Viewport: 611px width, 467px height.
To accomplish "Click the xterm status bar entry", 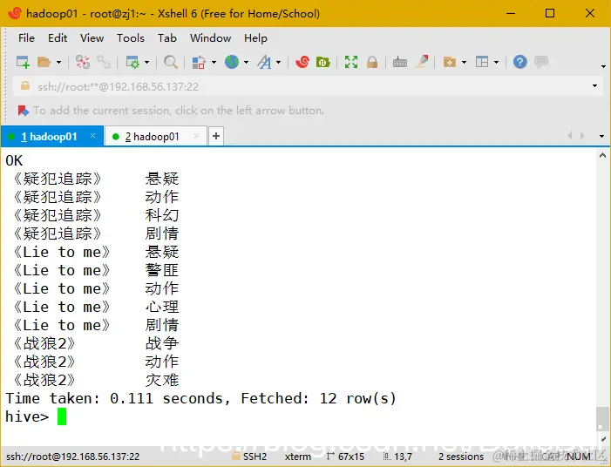I will tap(298, 457).
